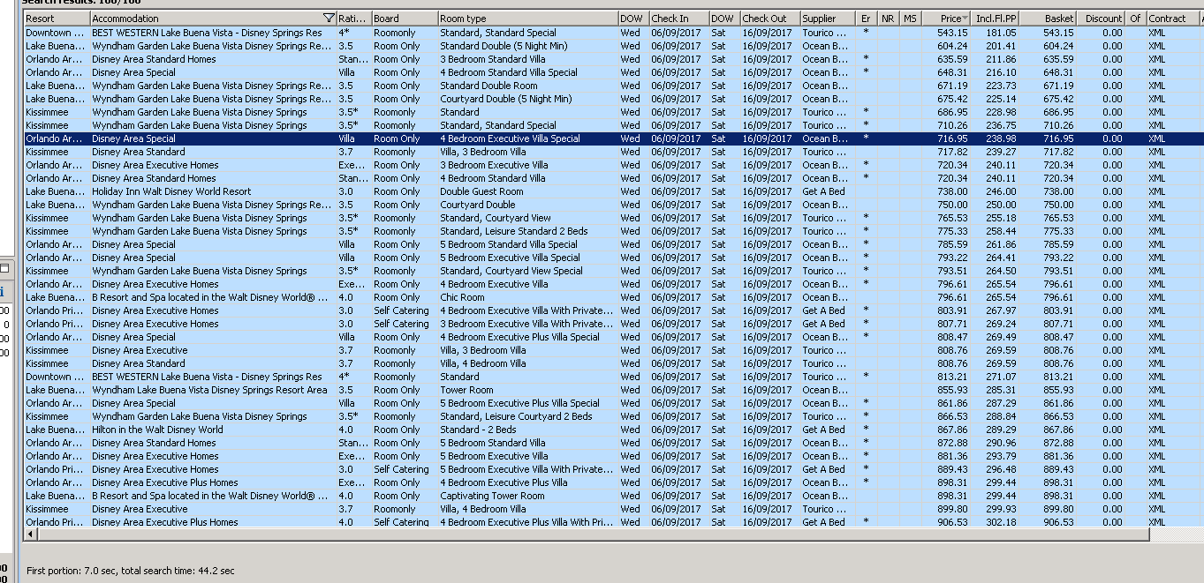Click 4 Bedroom Standard Villa Special cell
Viewport: 1204px width, 583px height.
(x=509, y=72)
